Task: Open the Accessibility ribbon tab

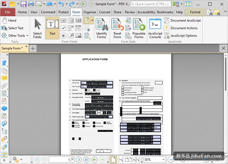Action: [x=146, y=12]
